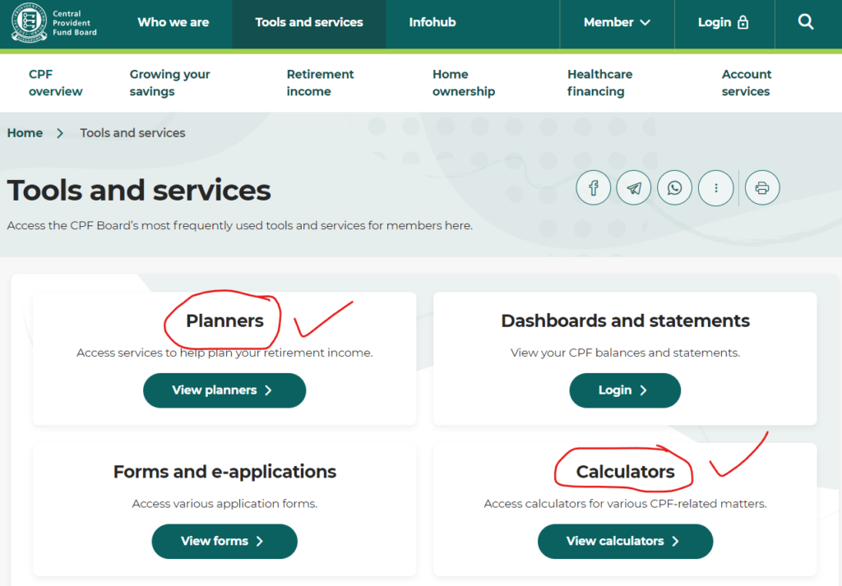
Task: Open Healthcare financing section
Action: tap(599, 83)
